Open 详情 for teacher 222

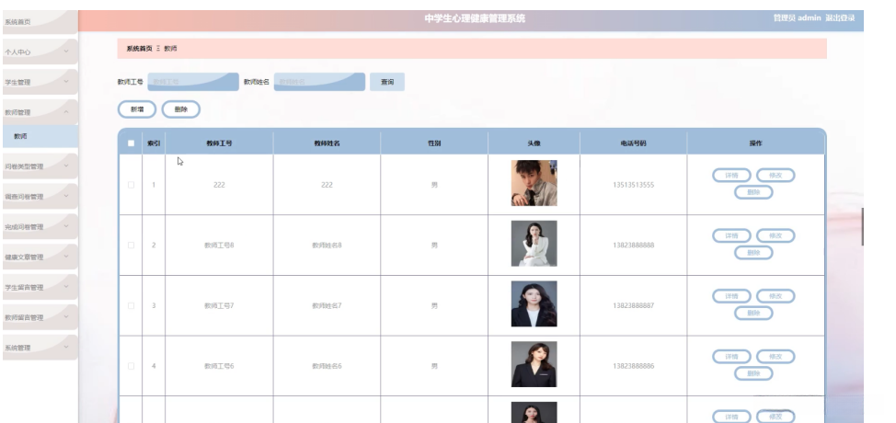pos(731,176)
